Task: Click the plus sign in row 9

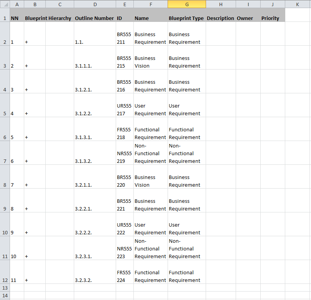Action: (27, 209)
